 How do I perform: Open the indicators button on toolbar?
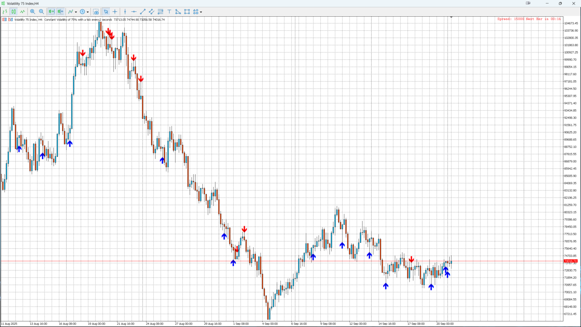coord(71,12)
